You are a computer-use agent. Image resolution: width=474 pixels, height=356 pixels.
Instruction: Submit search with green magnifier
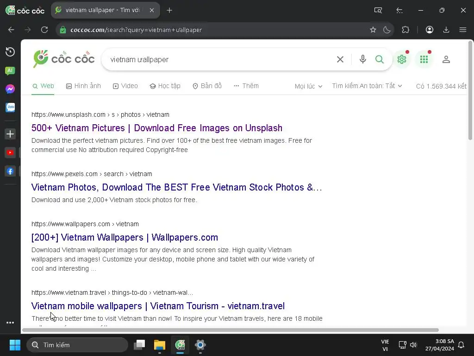(x=380, y=59)
